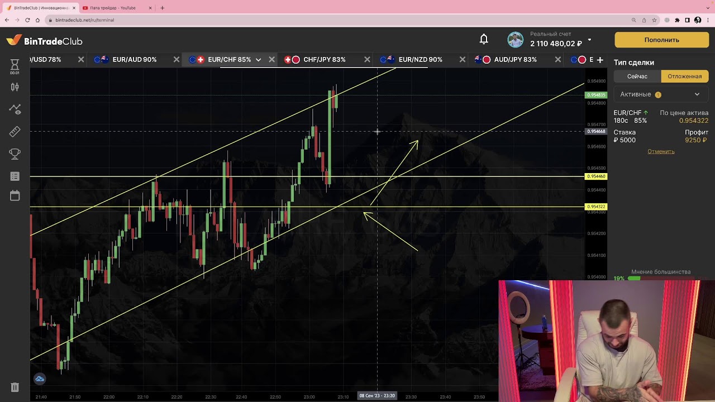Screen dimensions: 715x402
Task: Click the streamer webcam overlay
Action: coord(607,341)
